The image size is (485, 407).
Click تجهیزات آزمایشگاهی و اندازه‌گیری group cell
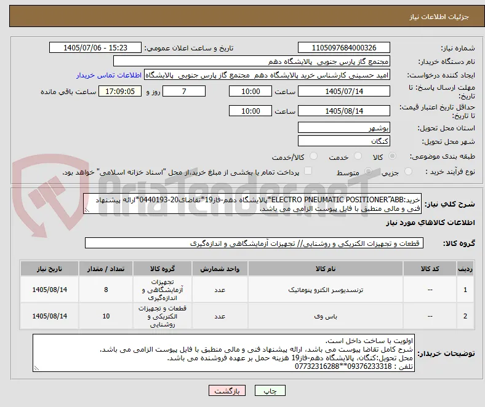click(x=162, y=290)
